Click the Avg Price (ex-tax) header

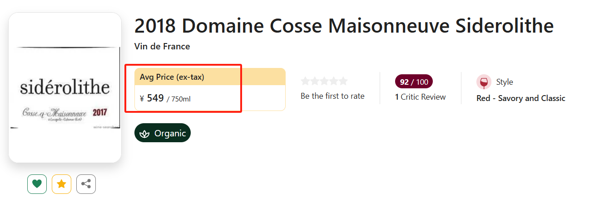coord(172,77)
